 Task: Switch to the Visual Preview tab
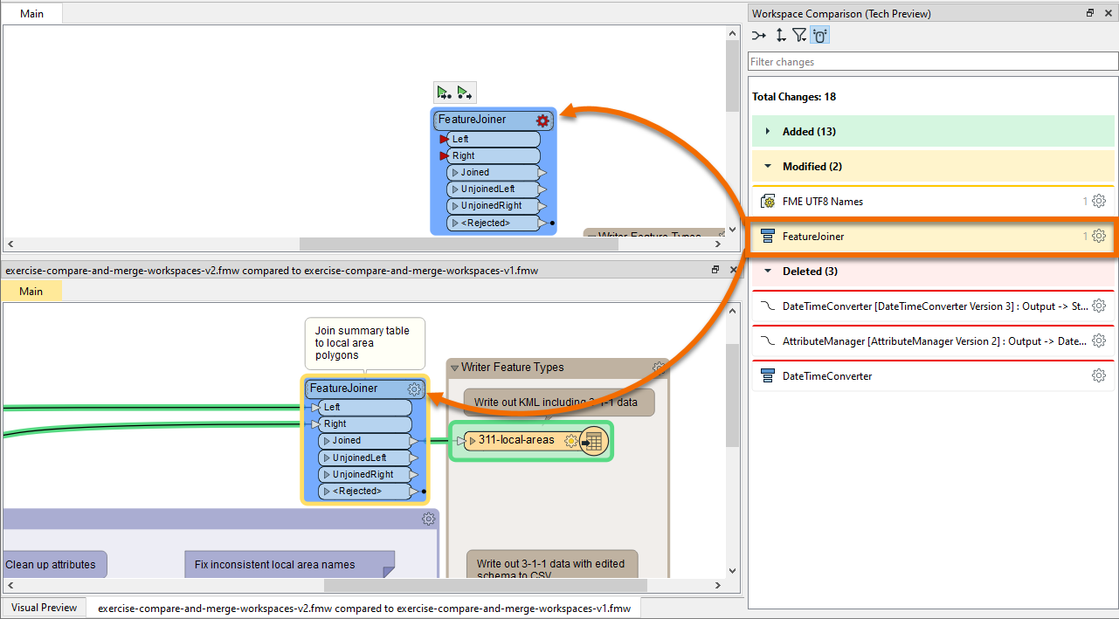tap(44, 607)
